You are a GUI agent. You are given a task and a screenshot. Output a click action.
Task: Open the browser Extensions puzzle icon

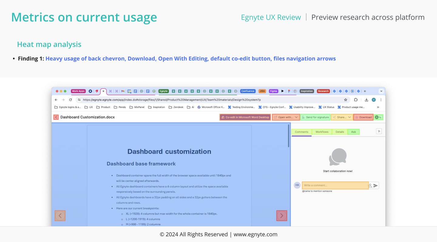[356, 100]
